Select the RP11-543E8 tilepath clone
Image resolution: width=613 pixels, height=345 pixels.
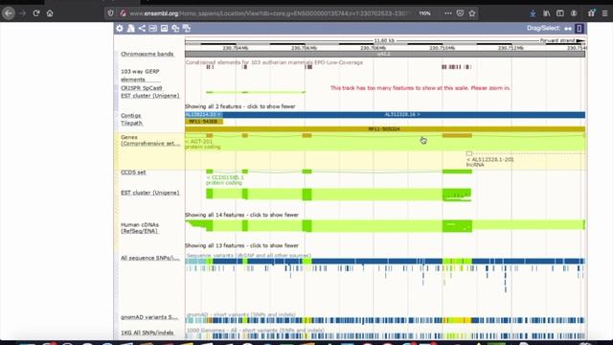coord(204,122)
